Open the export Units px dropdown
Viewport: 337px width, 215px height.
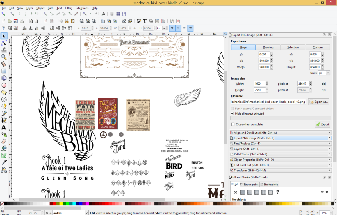324,73
